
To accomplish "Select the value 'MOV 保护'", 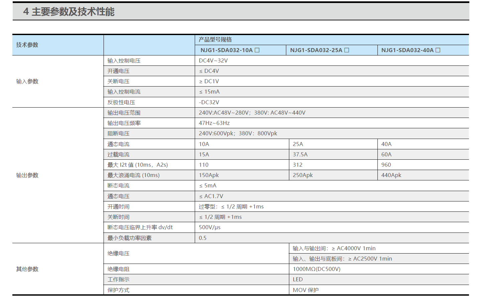I will tap(306, 290).
